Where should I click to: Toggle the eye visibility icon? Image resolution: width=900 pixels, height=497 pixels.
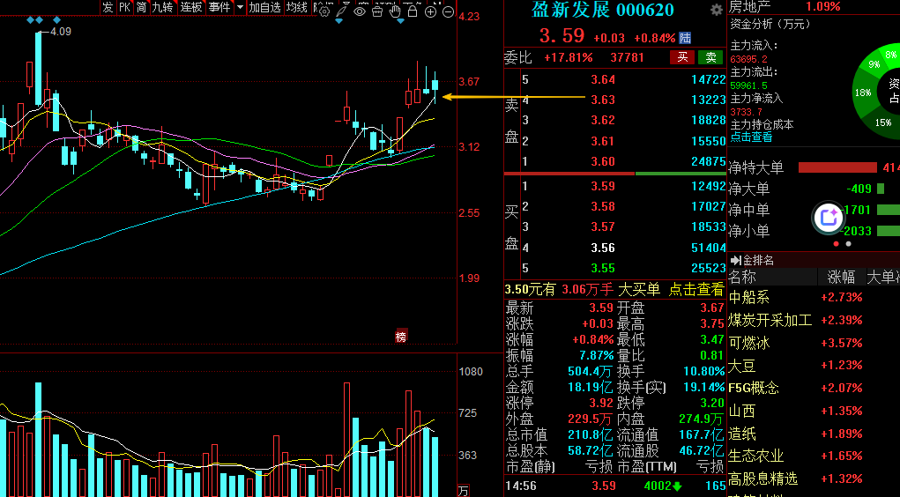360,11
